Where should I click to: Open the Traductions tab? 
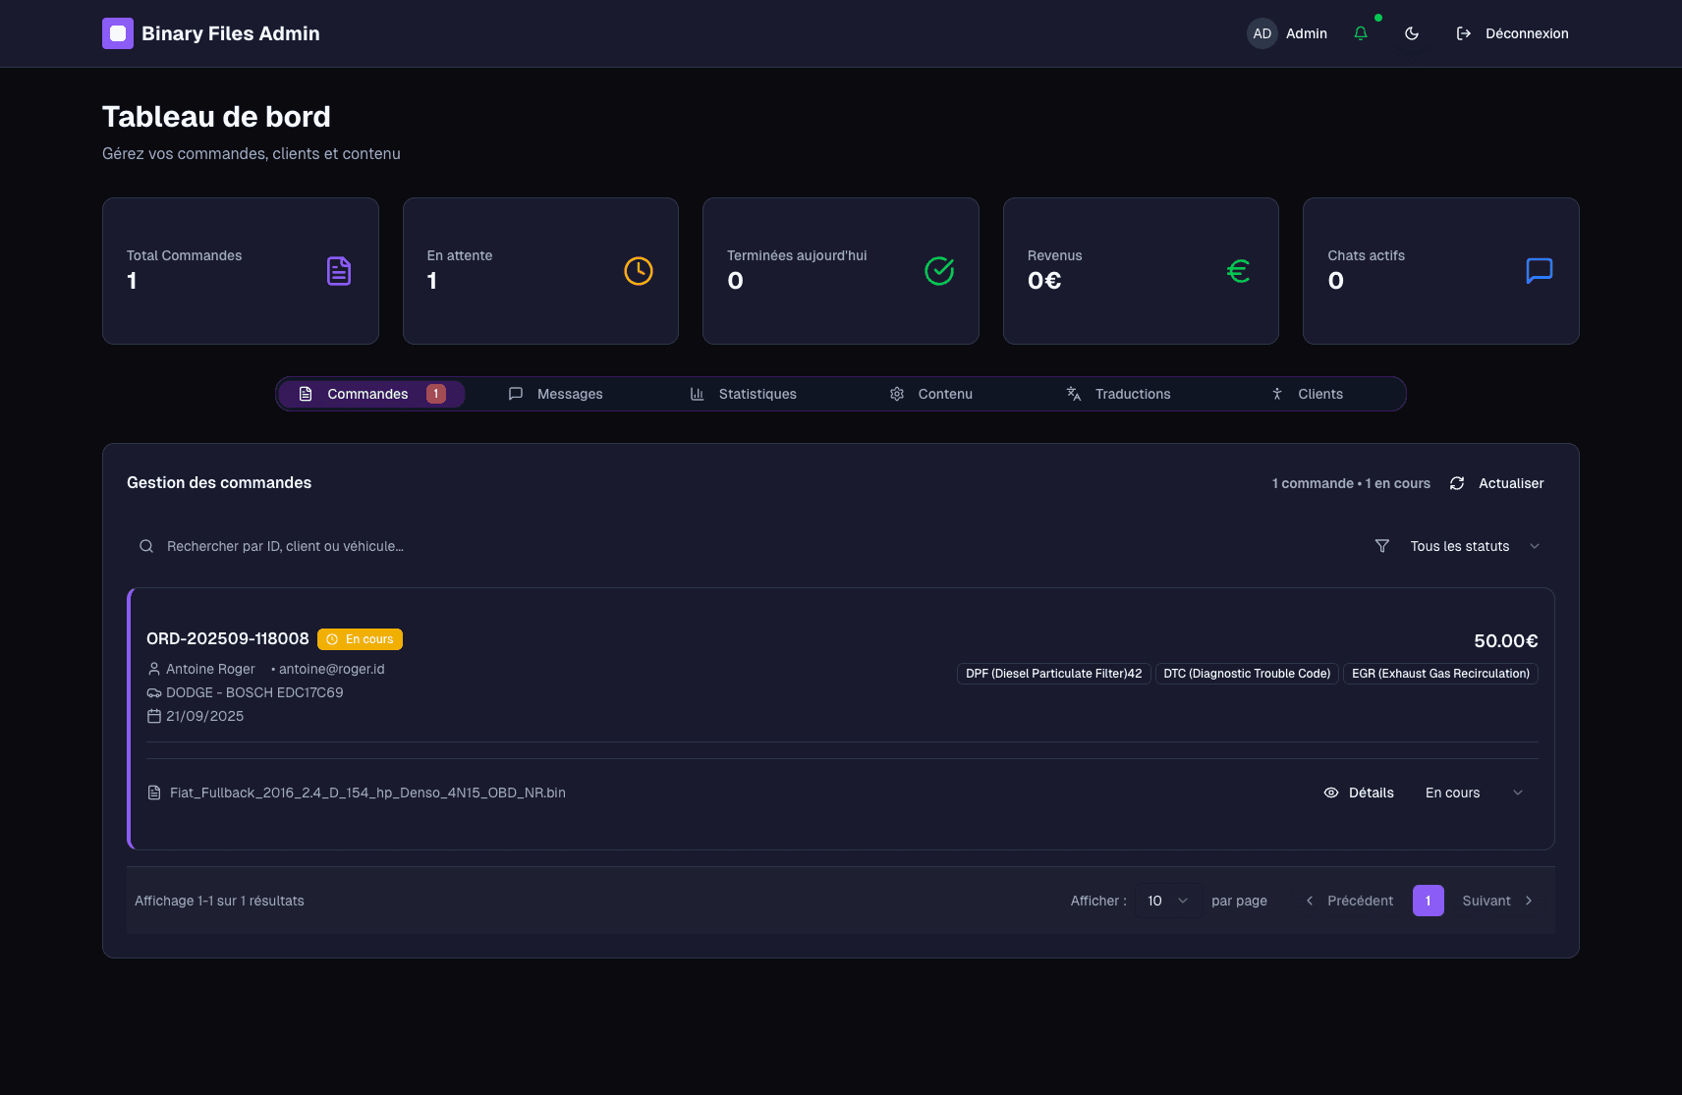click(1118, 394)
